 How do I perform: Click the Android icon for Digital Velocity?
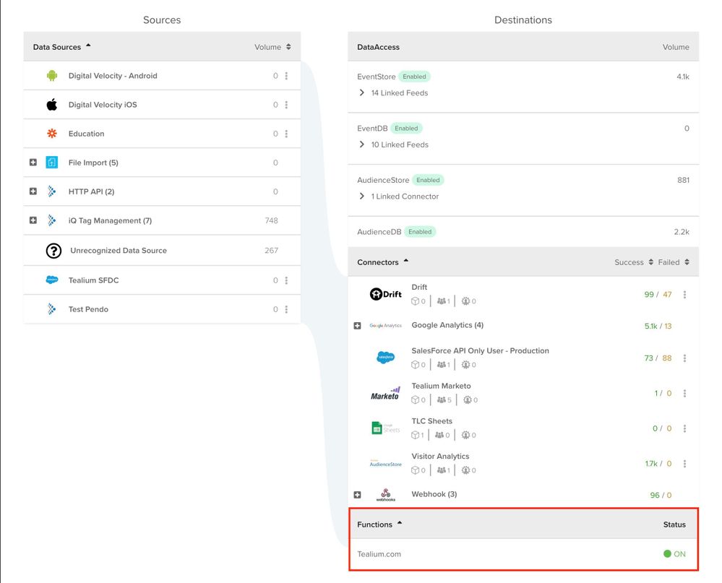point(51,76)
